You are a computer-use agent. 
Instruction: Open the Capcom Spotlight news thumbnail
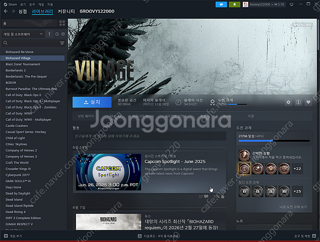108,172
